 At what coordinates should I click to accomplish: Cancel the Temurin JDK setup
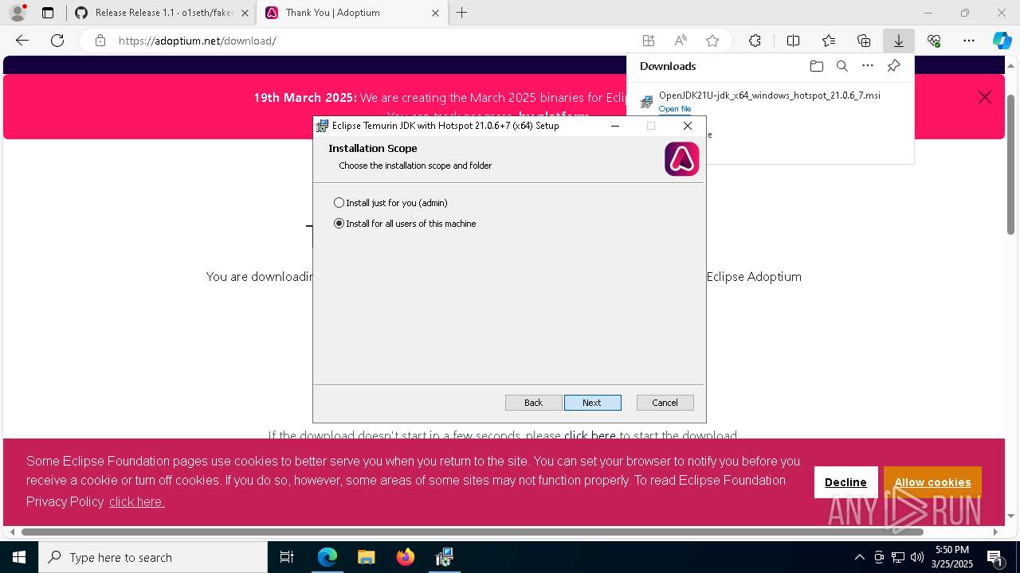click(x=665, y=403)
